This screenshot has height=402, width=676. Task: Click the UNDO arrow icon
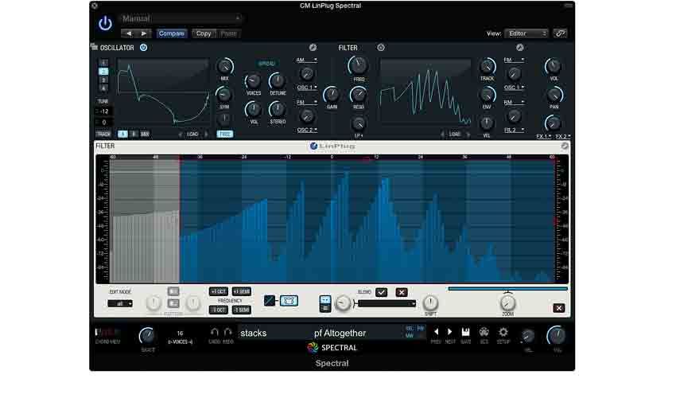coord(214,332)
